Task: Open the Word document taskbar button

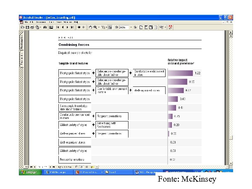Action: coord(148,172)
